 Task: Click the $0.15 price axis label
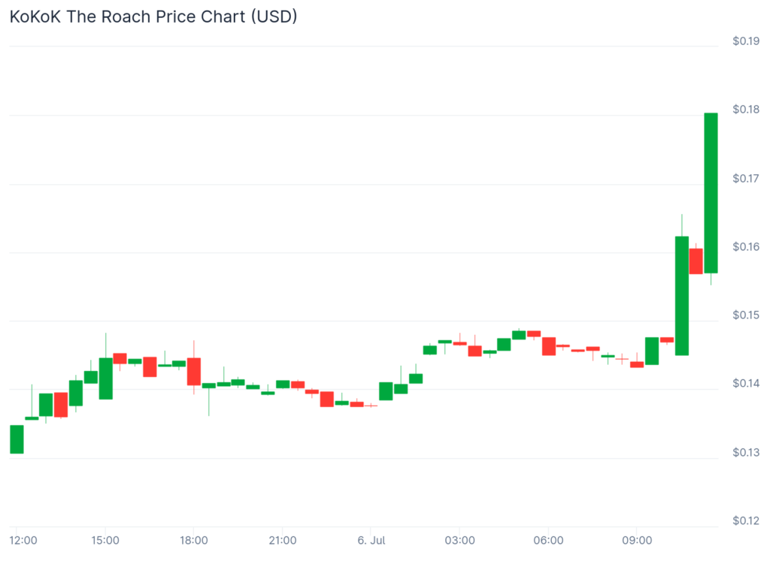(x=745, y=315)
